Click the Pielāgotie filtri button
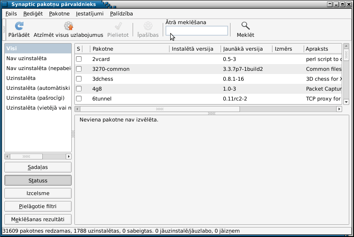Screen dimensions: 354x237 click(38, 206)
